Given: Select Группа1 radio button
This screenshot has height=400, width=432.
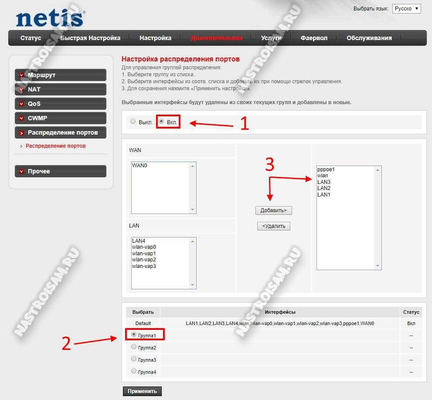Looking at the screenshot, I should coord(134,335).
